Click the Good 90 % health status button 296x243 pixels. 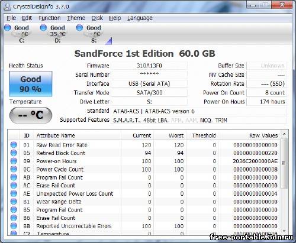coord(31,84)
